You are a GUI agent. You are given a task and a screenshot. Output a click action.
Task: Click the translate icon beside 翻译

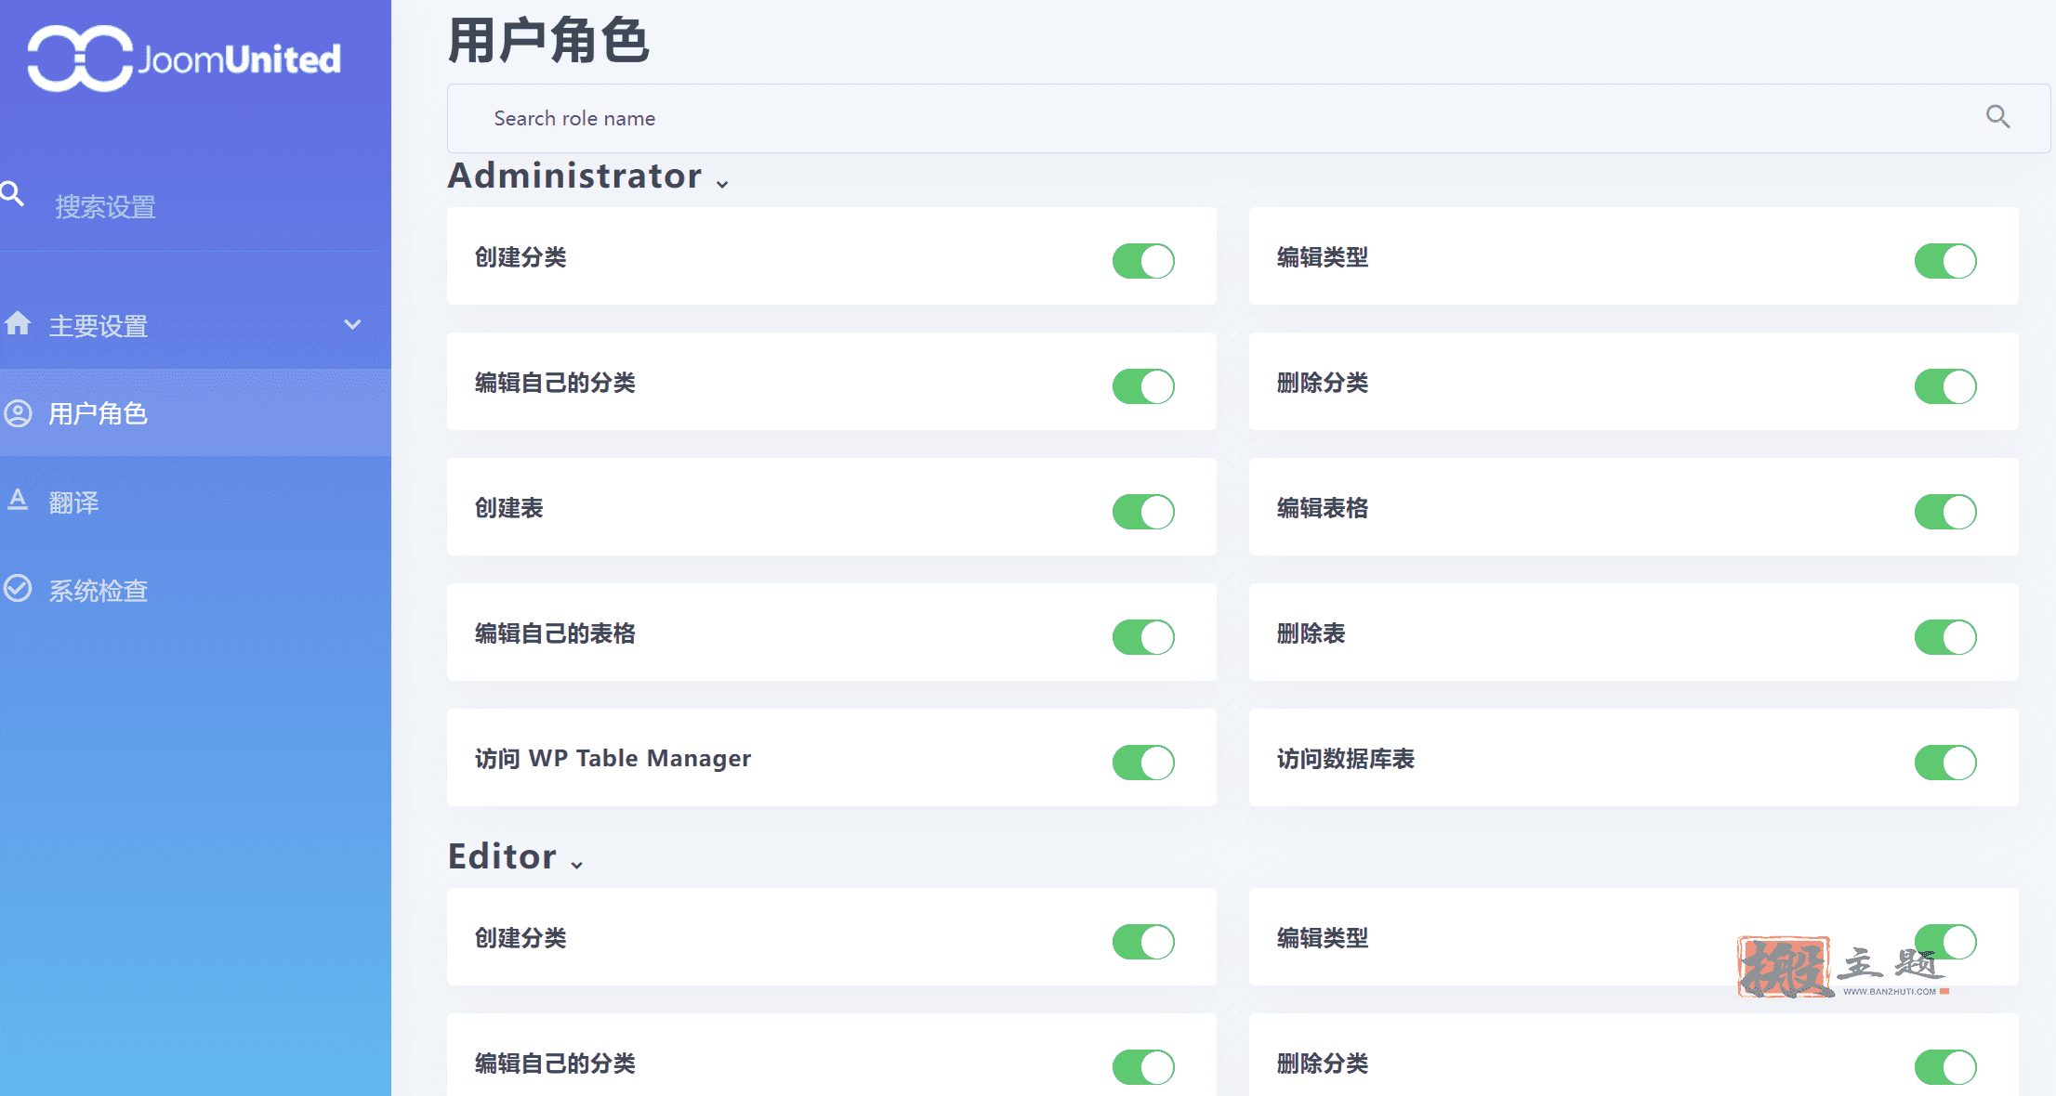[x=18, y=500]
